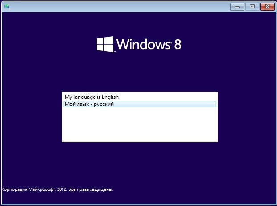Click the title bar application icon

(7, 6)
